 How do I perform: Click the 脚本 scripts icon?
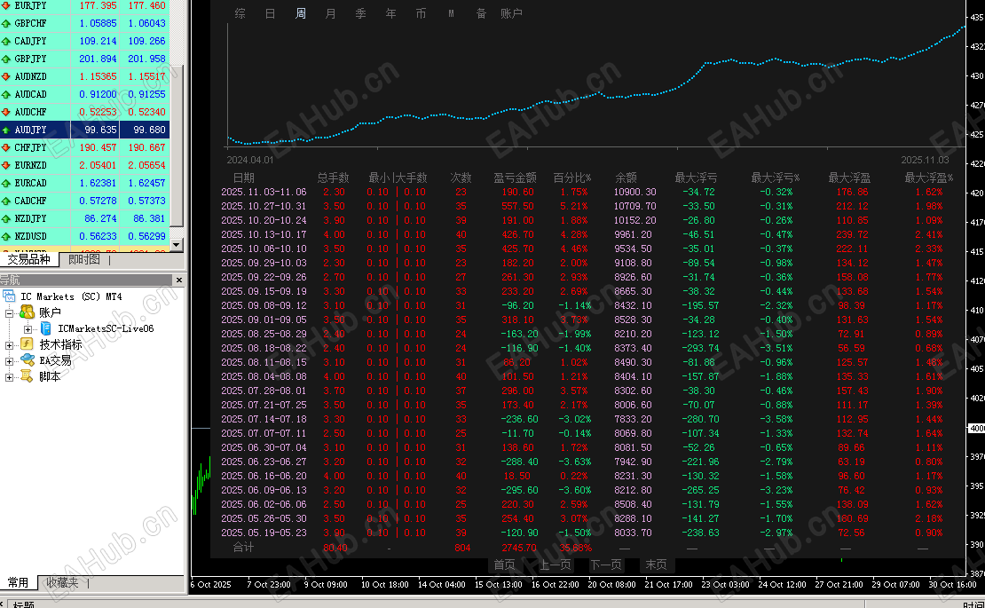pyautogui.click(x=27, y=376)
